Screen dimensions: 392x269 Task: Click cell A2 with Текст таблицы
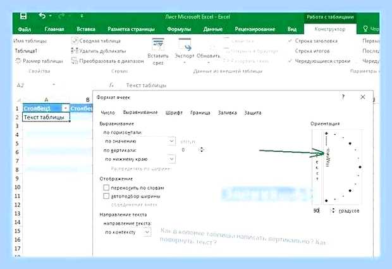point(46,117)
